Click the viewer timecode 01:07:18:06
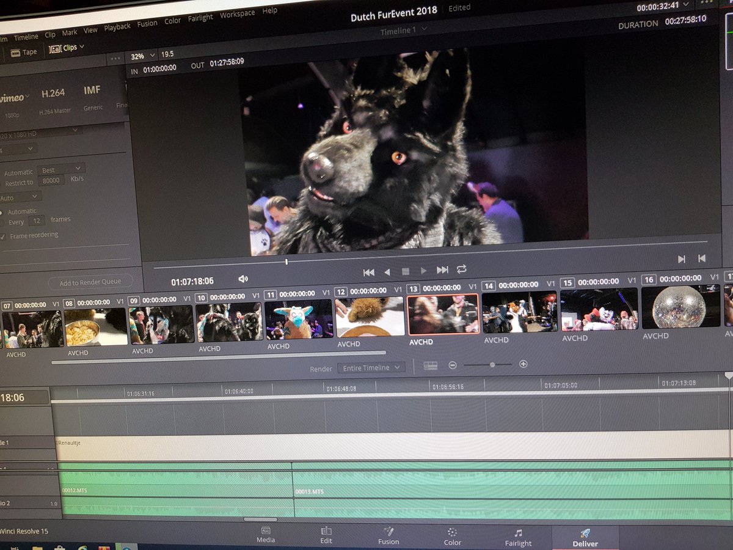The height and width of the screenshot is (550, 733). point(192,282)
